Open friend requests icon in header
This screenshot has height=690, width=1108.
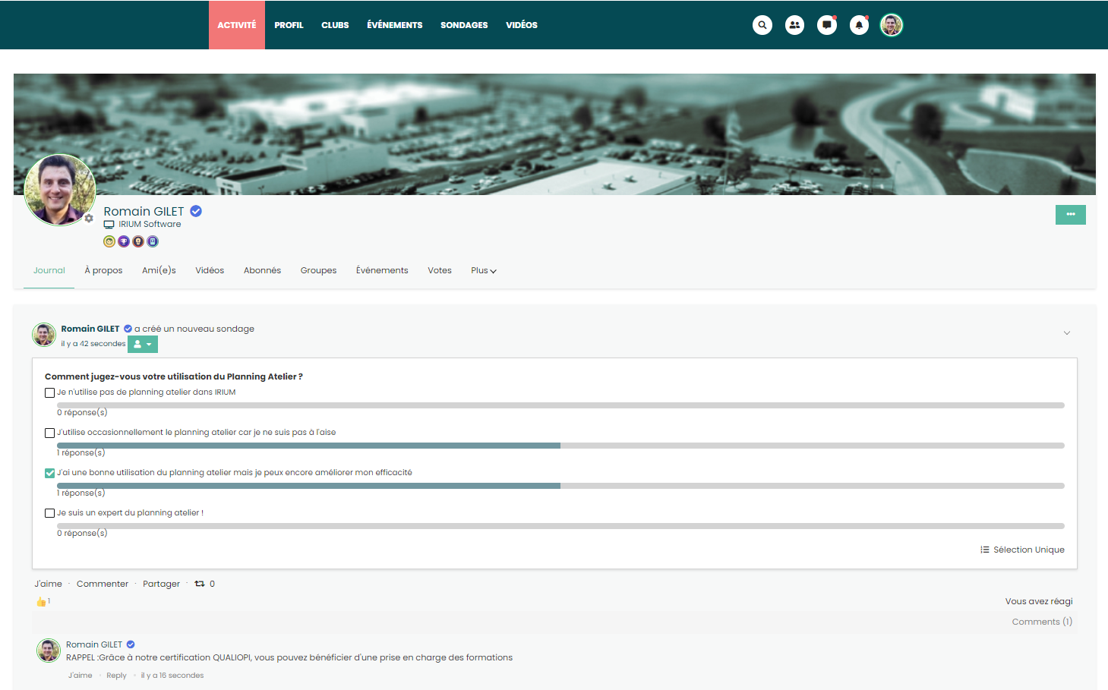794,25
